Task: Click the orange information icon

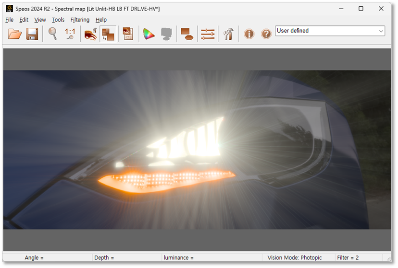Action: pyautogui.click(x=249, y=34)
